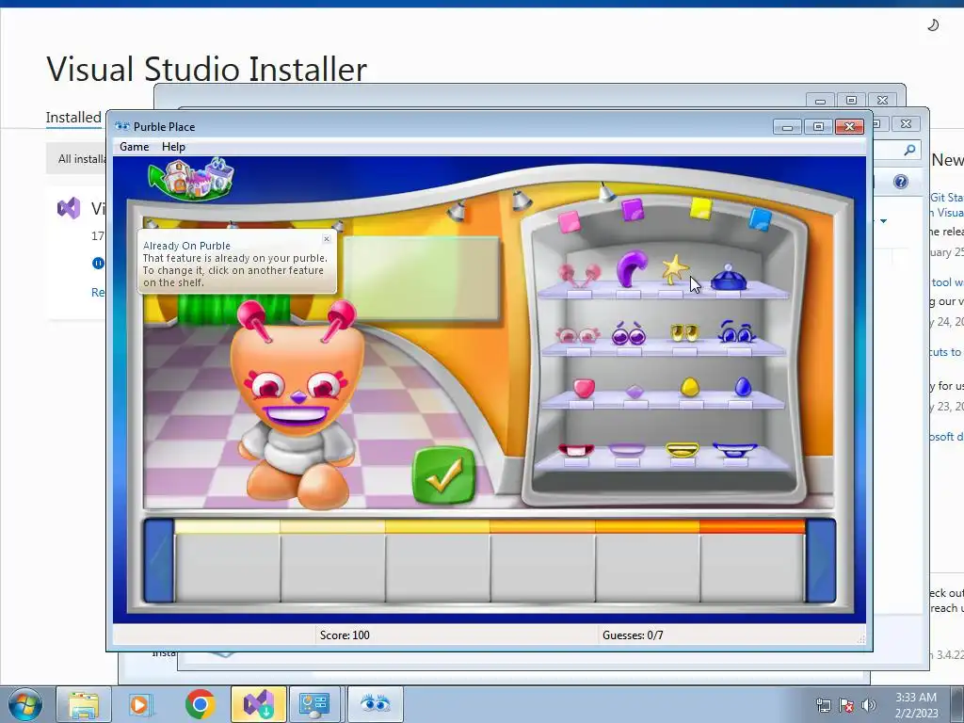Choose the pink mouth on bottom shelf
The height and width of the screenshot is (723, 964).
[576, 450]
